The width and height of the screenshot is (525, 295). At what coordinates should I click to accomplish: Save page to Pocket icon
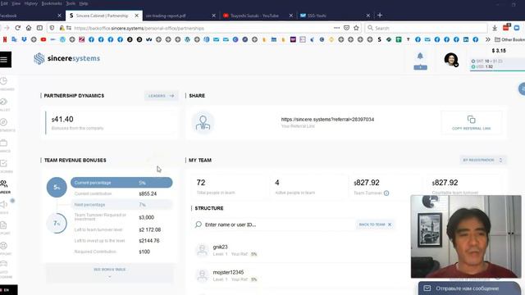(346, 28)
